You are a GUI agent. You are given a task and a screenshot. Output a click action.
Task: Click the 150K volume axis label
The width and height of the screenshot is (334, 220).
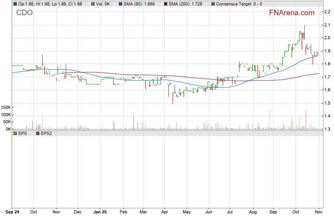pos(6,107)
